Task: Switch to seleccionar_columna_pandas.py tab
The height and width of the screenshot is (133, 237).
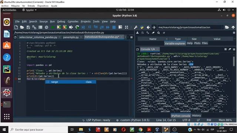Action: click(38, 37)
